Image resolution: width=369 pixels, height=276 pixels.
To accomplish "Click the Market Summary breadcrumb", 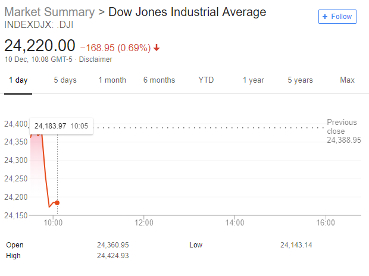I will click(x=49, y=12).
